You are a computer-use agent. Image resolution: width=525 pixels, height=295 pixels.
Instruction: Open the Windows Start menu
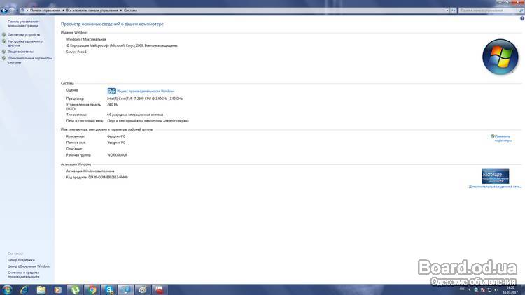7,289
